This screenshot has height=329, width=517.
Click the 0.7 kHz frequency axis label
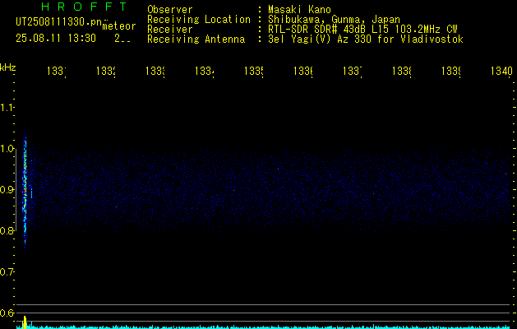[x=7, y=272]
